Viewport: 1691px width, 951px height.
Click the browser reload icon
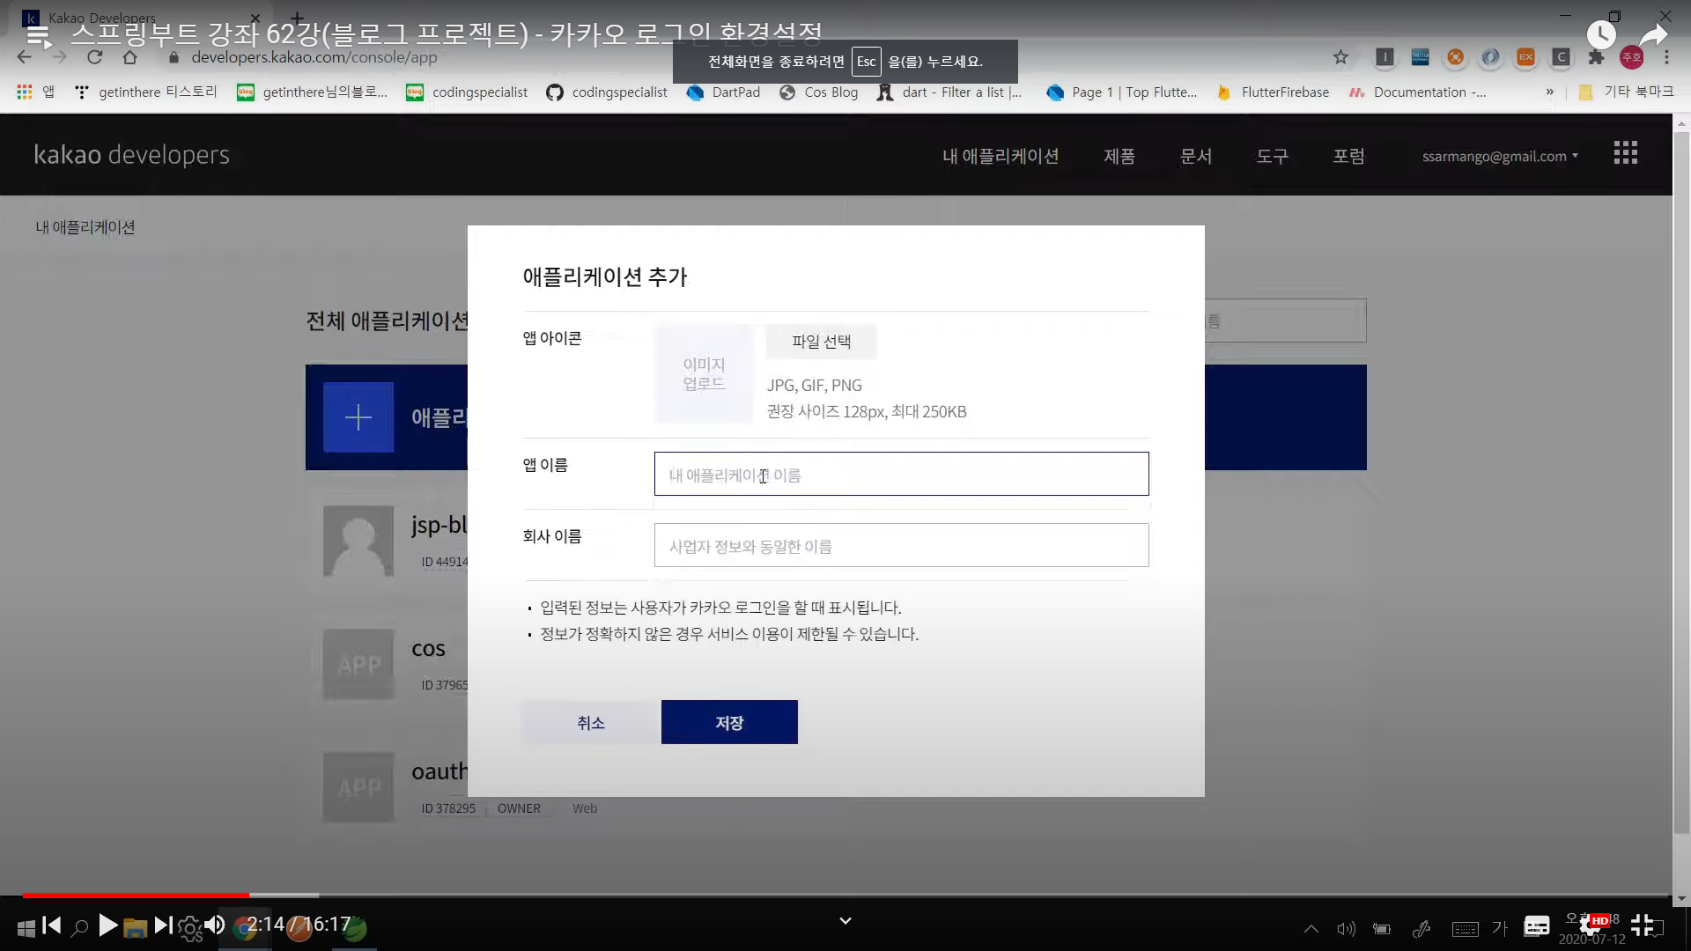94,57
